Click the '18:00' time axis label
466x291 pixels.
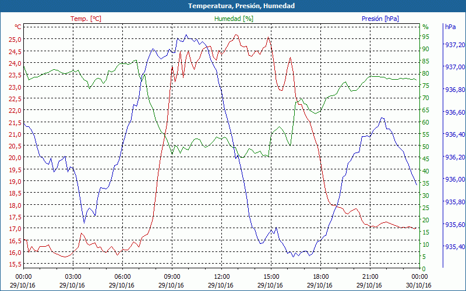[321, 276]
